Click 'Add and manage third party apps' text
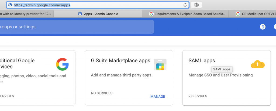The width and height of the screenshot is (276, 111). [121, 75]
